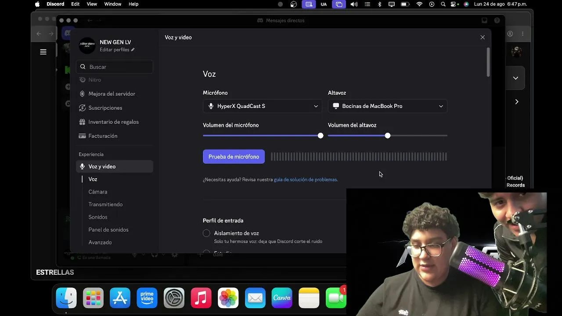562x316 pixels.
Task: Close the Voz y video settings panel
Action: point(483,37)
